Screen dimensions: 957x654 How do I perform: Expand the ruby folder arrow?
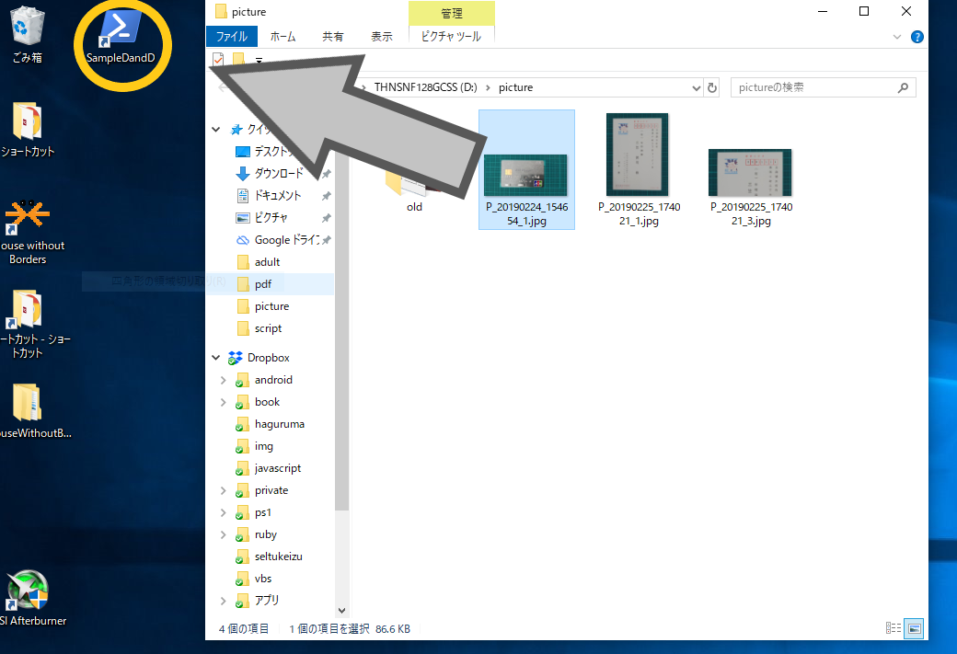click(x=224, y=535)
